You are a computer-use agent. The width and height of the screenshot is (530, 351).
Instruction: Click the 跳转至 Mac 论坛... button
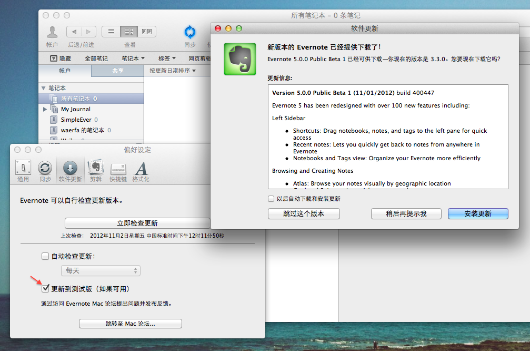(131, 324)
